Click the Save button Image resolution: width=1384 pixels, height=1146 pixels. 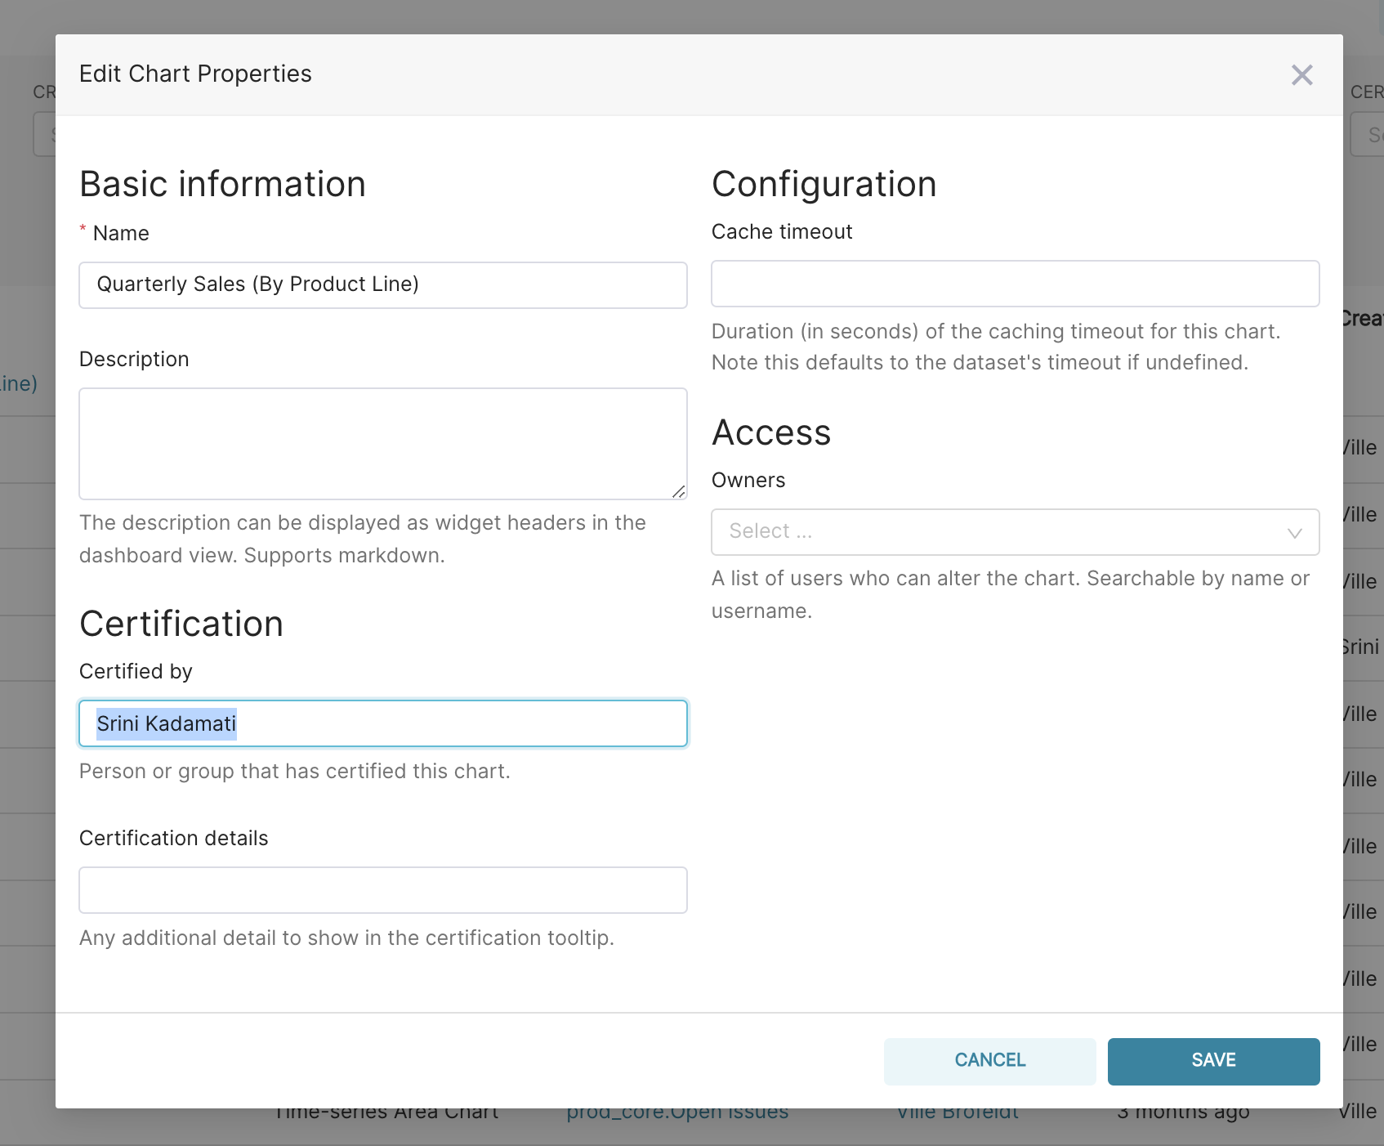(x=1212, y=1060)
